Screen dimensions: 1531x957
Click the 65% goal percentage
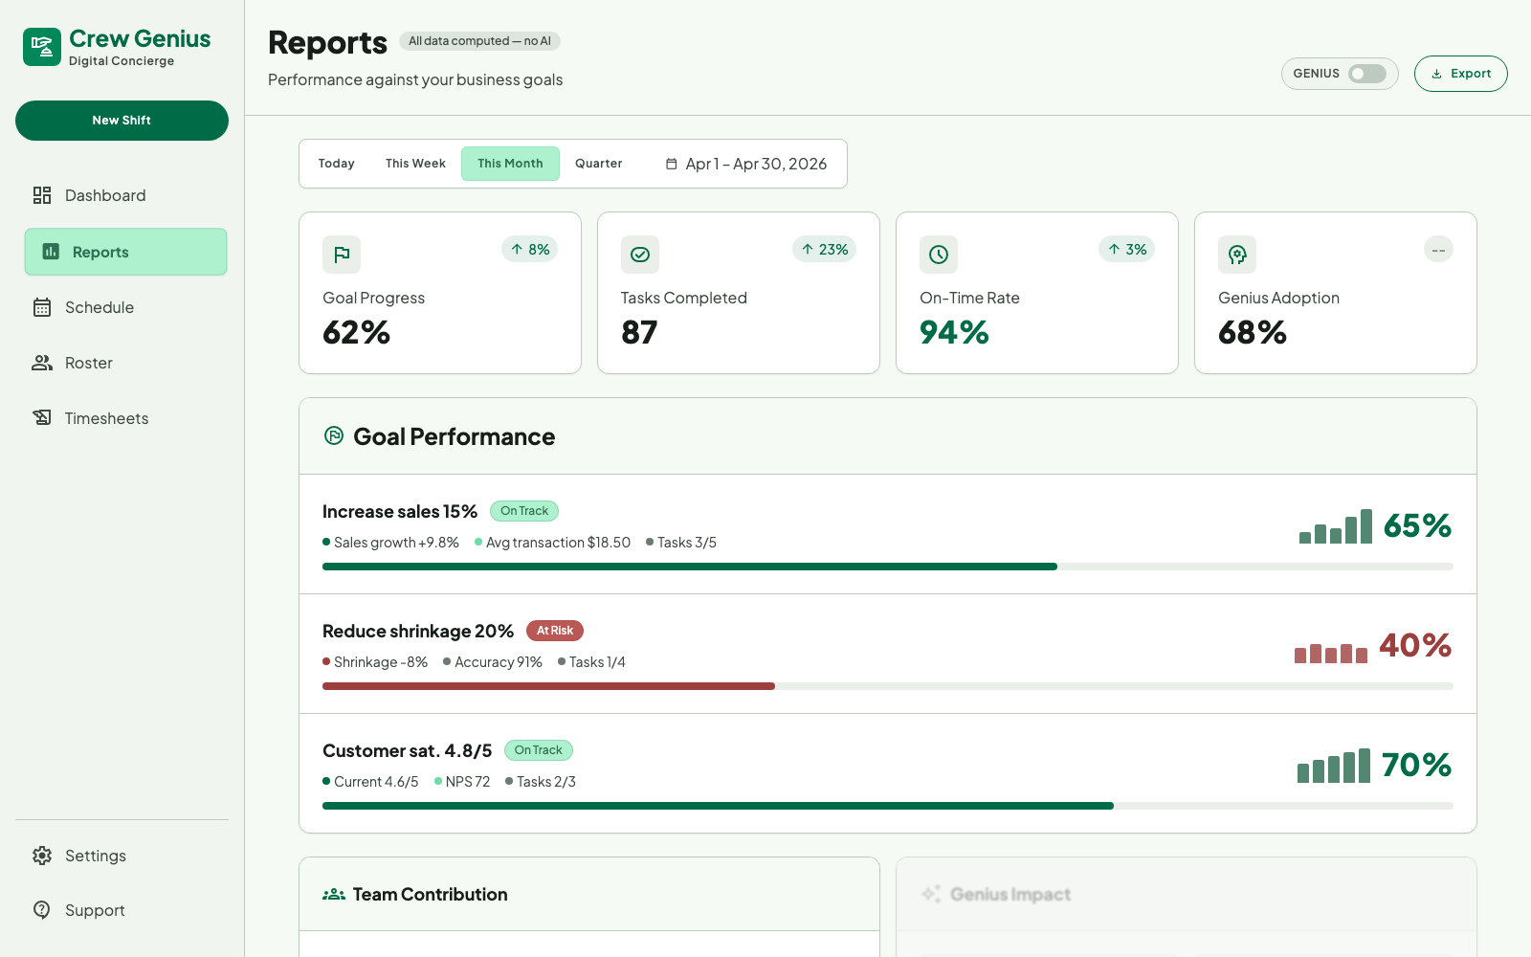[x=1417, y=525]
